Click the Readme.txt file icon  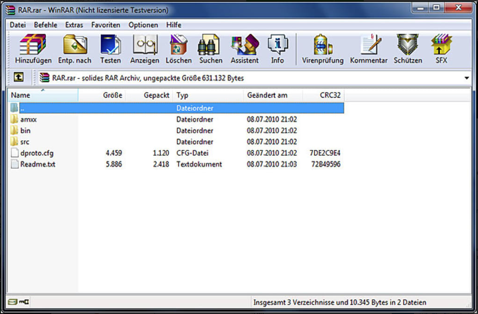15,164
